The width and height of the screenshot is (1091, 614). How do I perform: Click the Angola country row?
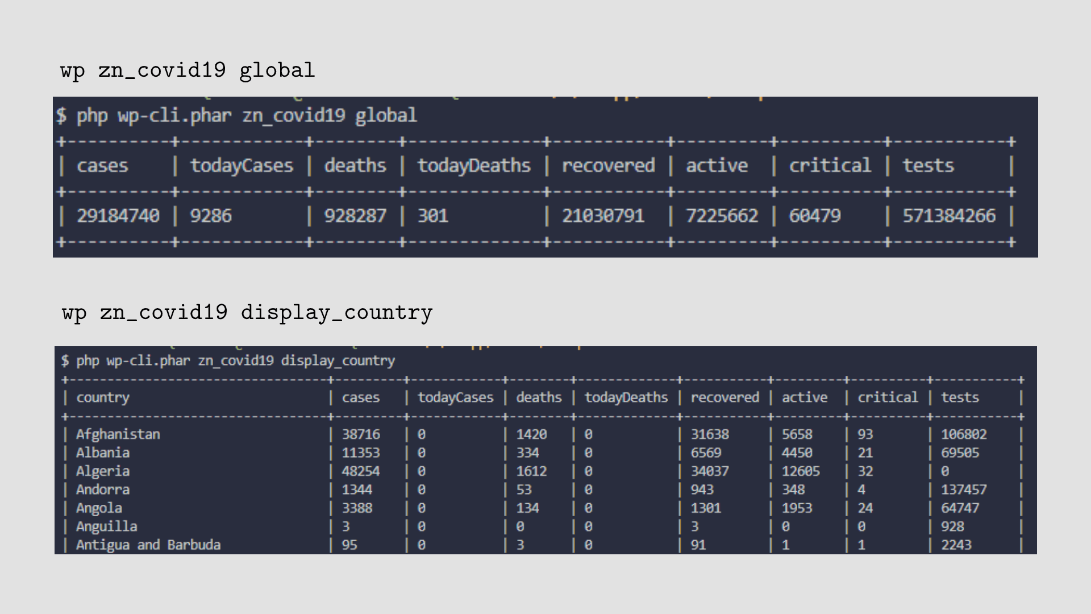tap(99, 508)
